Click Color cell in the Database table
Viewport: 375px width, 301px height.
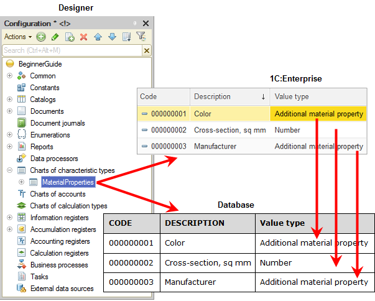tap(208, 243)
